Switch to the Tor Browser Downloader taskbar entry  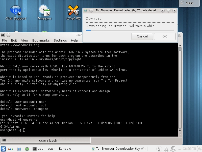click(119, 149)
